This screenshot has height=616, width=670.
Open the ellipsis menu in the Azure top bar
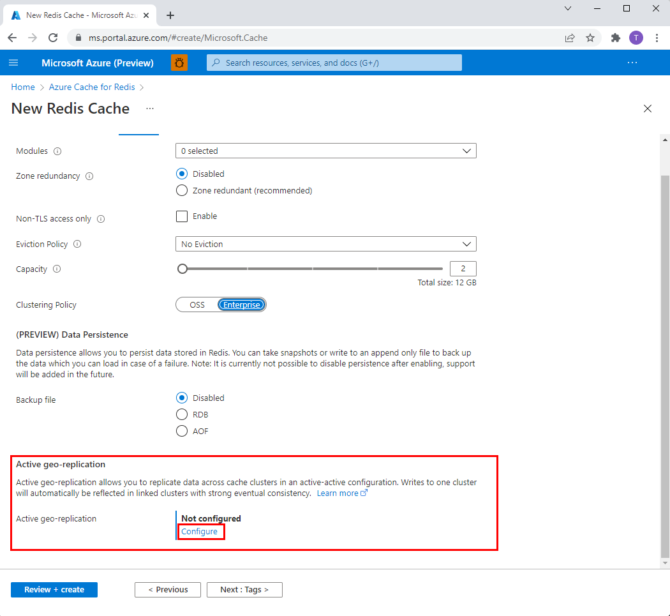(632, 63)
